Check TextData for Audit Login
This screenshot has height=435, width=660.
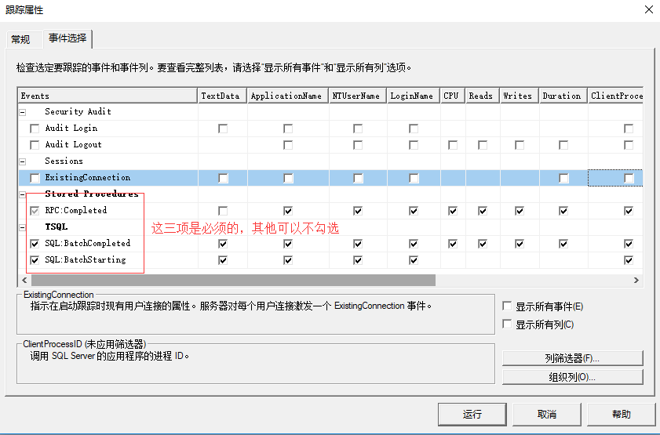(223, 129)
